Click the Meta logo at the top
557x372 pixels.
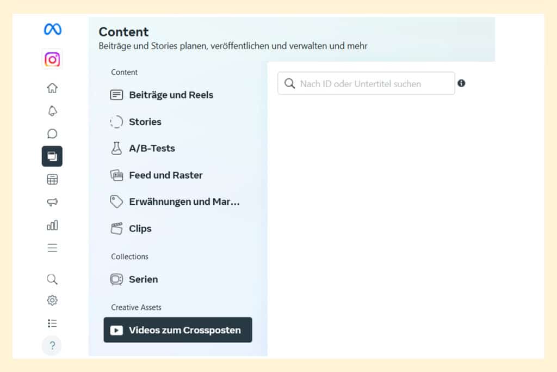52,30
